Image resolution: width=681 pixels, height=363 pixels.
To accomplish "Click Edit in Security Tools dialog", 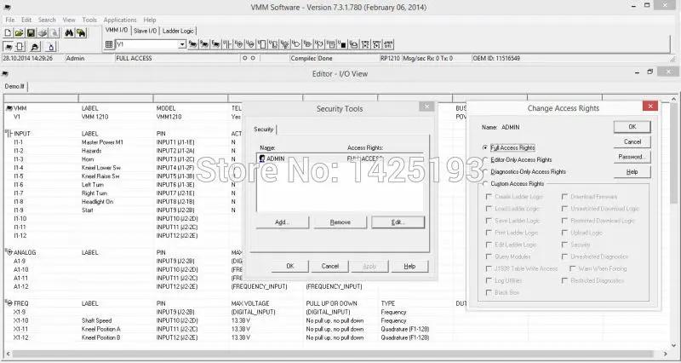I will [x=398, y=222].
